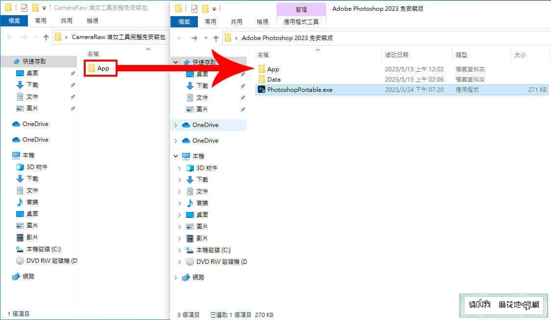551x320 pixels.
Task: Go up one folder in CameraRaw window
Action: [x=46, y=37]
